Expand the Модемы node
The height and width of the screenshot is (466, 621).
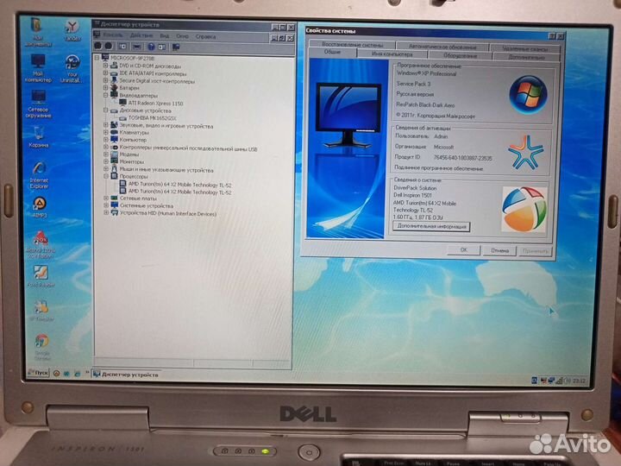pyautogui.click(x=106, y=154)
